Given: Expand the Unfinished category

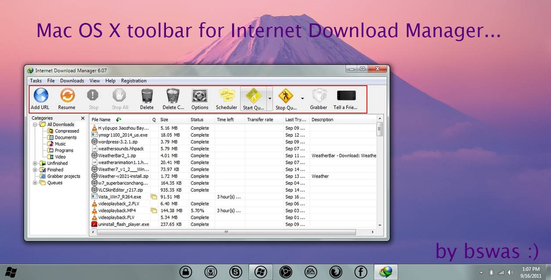Looking at the screenshot, I should (35, 164).
